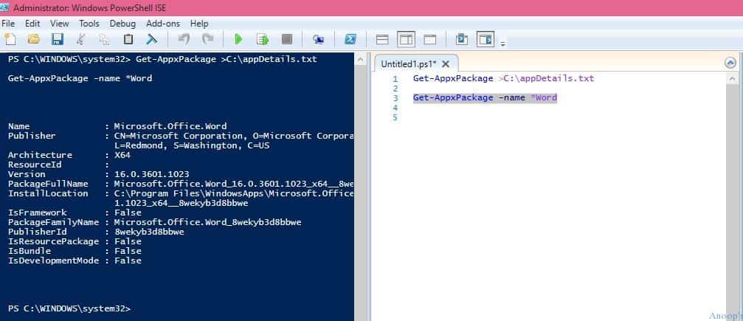Open the Debug menu

click(122, 23)
